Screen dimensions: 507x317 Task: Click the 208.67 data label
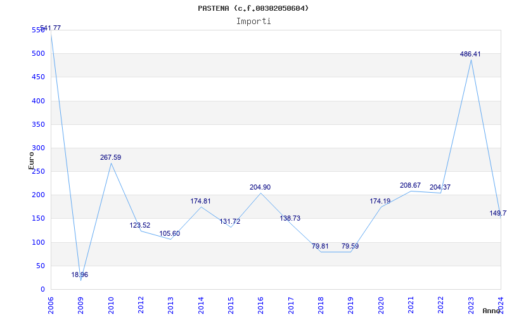[410, 185]
